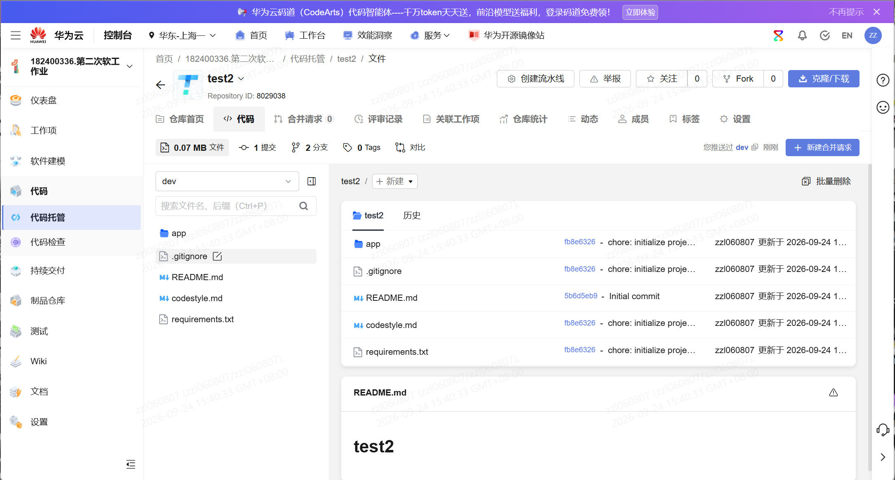
Task: Edit .gitignore via pencil icon
Action: pos(217,256)
